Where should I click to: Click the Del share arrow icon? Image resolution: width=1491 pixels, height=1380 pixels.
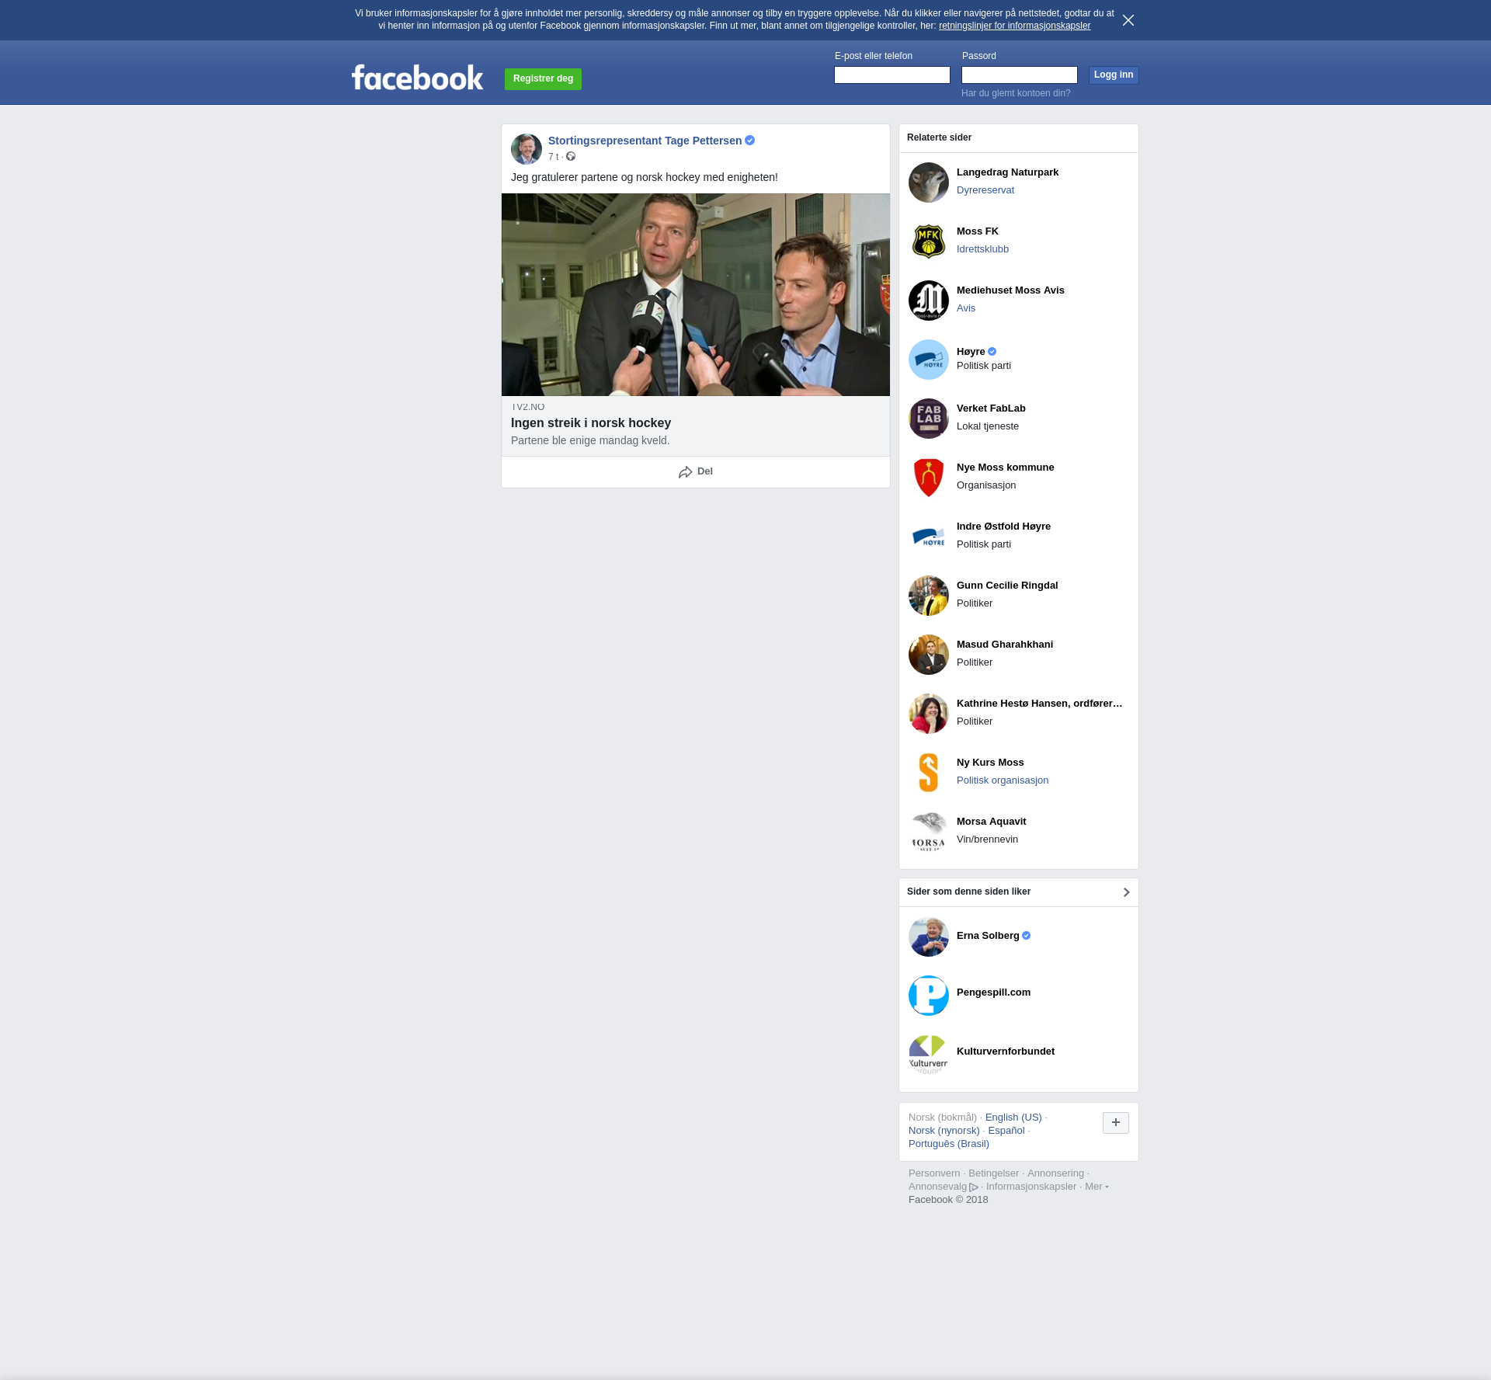click(685, 472)
